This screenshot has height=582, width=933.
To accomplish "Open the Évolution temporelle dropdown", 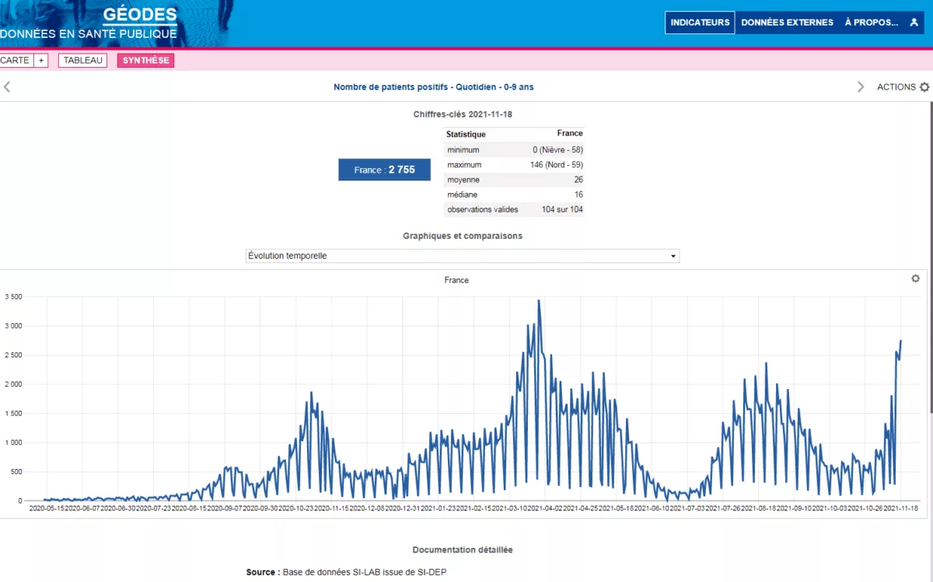I will point(463,256).
